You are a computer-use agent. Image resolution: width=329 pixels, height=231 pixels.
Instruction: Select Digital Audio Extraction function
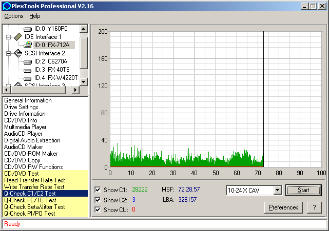(32, 140)
